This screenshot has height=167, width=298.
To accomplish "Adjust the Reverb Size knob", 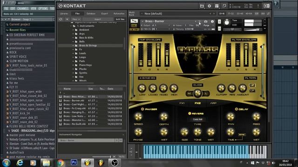I will tap(184, 132).
